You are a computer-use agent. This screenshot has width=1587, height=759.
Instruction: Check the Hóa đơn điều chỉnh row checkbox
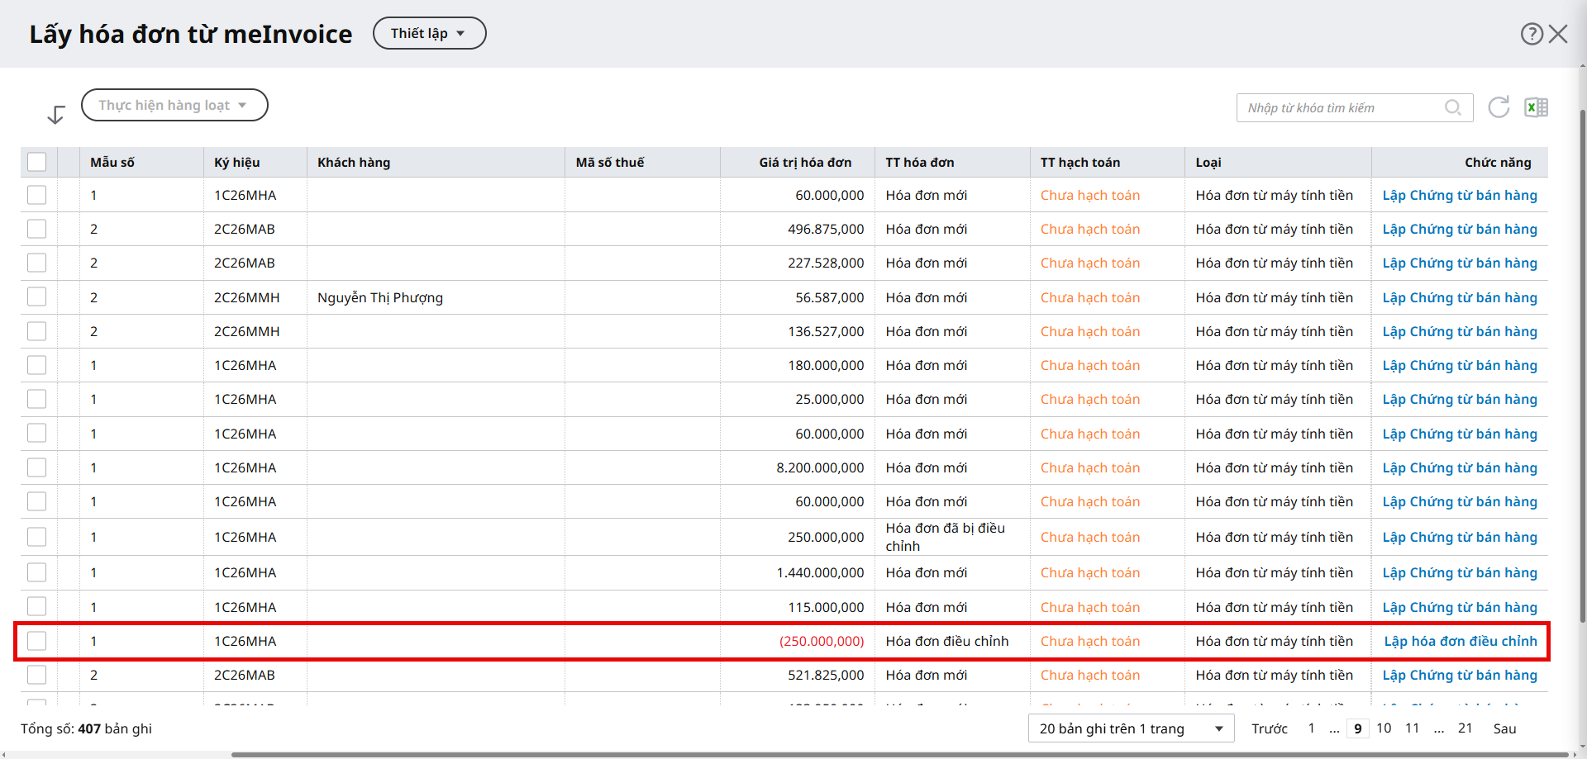[x=37, y=641]
